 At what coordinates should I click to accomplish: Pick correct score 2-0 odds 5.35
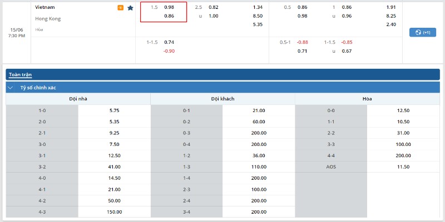click(x=115, y=122)
